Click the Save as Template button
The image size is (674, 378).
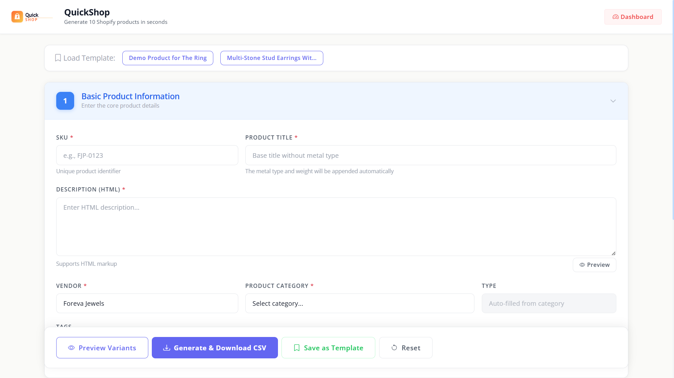coord(328,347)
